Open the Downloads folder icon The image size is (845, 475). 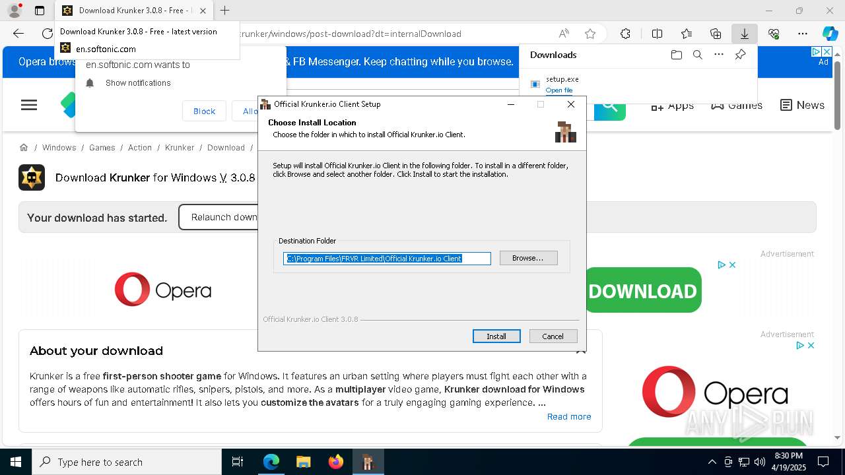(x=676, y=55)
